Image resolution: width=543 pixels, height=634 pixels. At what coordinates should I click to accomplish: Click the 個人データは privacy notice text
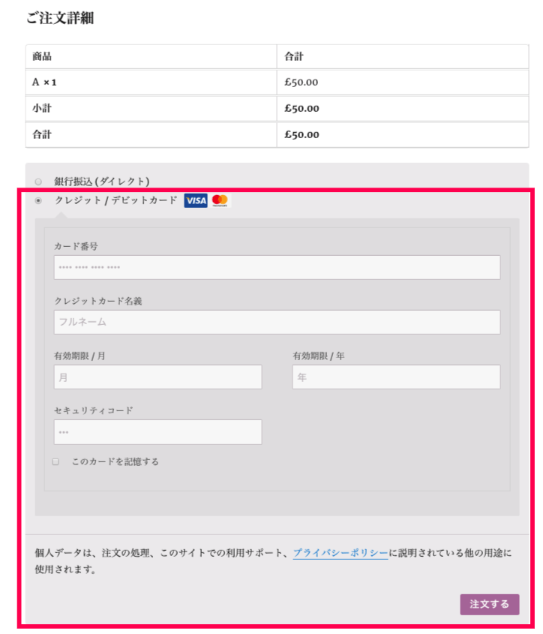[273, 561]
